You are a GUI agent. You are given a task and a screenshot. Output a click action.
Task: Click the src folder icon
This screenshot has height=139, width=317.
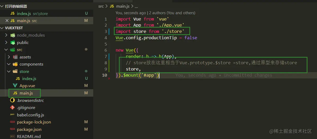point(13,50)
